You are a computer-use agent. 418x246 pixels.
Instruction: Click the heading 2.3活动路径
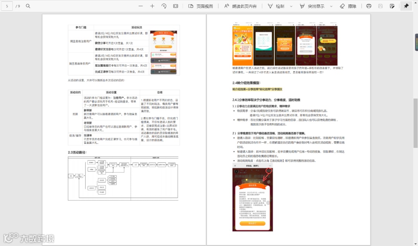click(77, 152)
